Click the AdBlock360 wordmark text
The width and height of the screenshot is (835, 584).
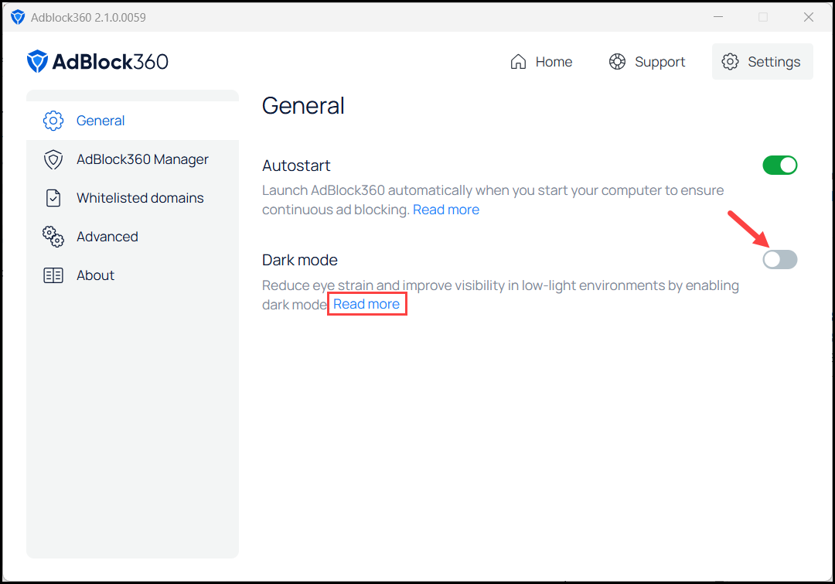[x=111, y=62]
